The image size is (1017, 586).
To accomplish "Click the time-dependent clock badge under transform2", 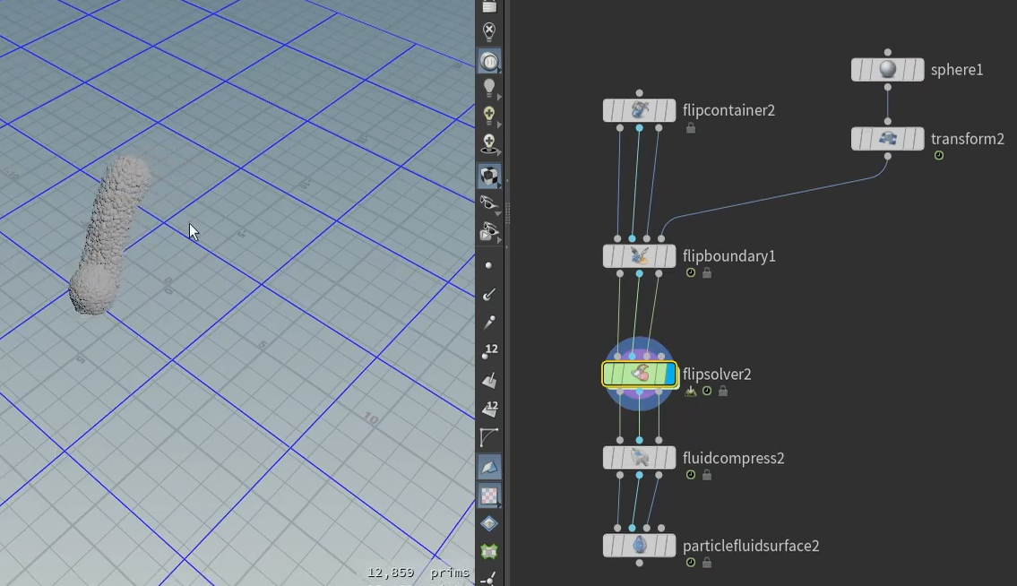I will coord(939,156).
